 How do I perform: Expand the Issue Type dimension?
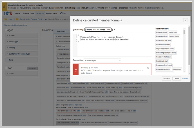coord(22,42)
